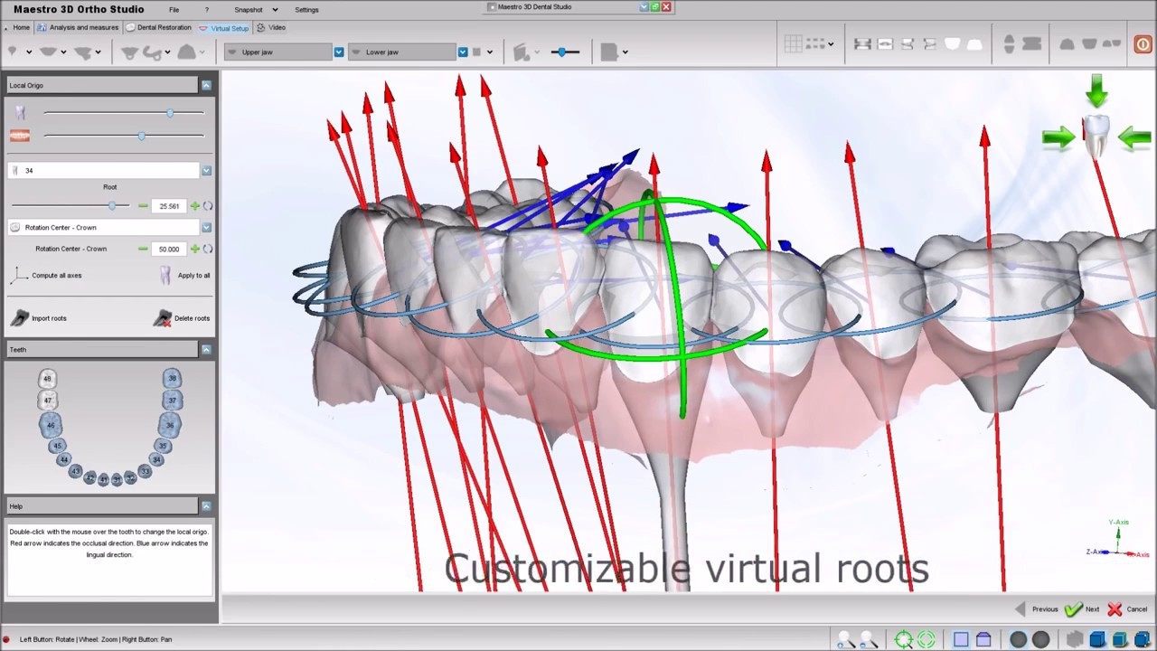The width and height of the screenshot is (1157, 651).
Task: Click Import roots button
Action: (x=40, y=318)
